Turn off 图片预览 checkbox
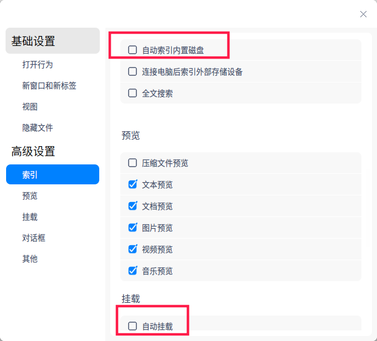377x341 pixels. point(133,228)
